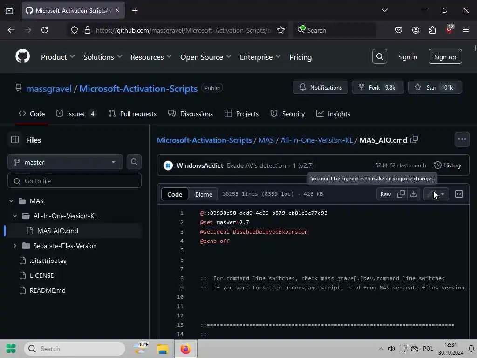This screenshot has width=477, height=358.
Task: Star the repository button
Action: point(435,87)
